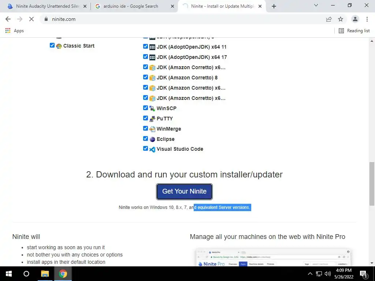Show hidden system tray icons

(310, 274)
